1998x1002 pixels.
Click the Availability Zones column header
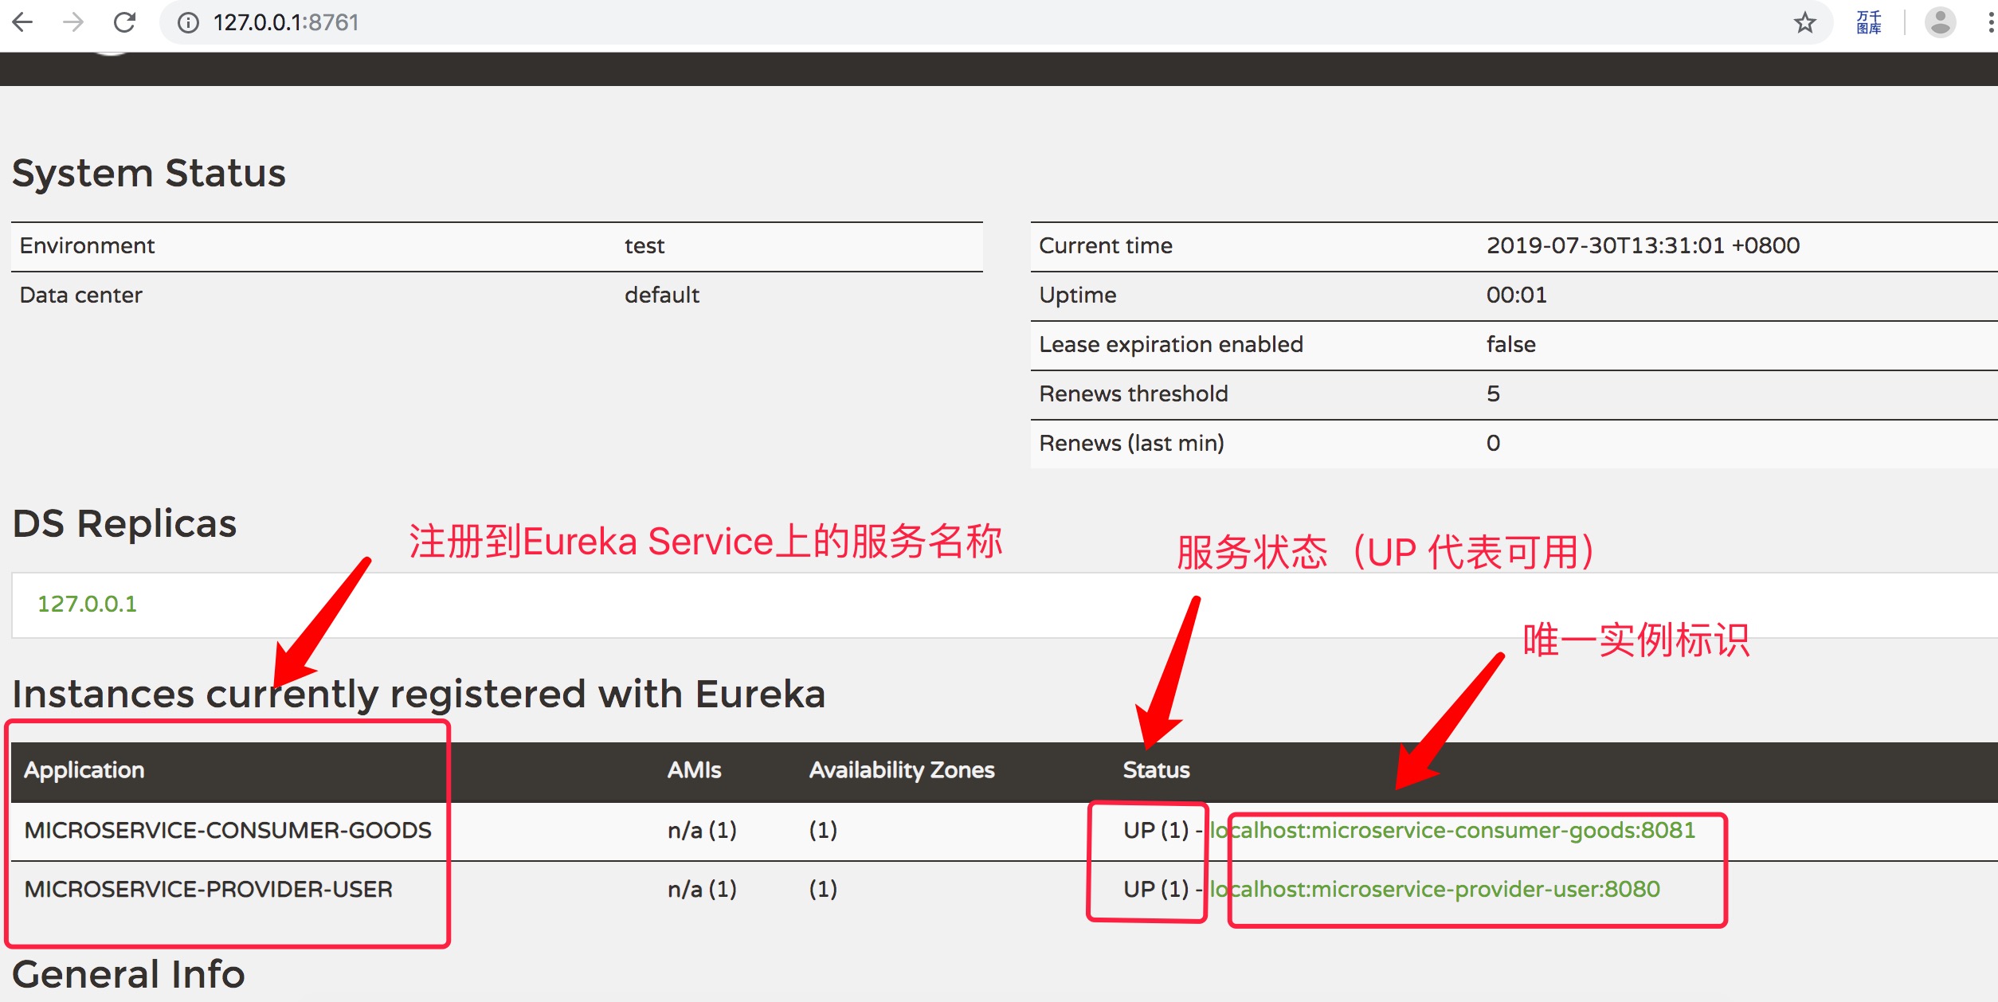tap(902, 769)
